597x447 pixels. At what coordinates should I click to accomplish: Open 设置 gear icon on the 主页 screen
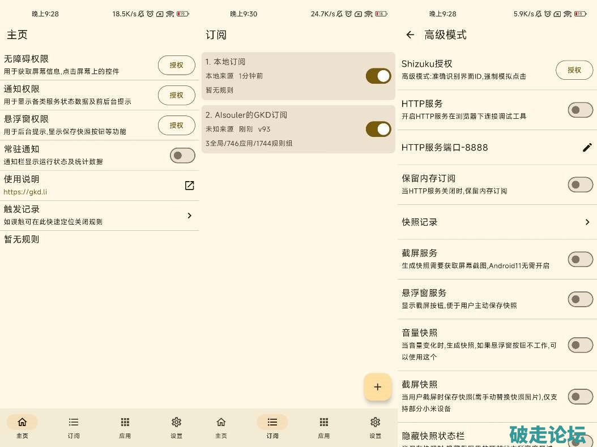176,422
